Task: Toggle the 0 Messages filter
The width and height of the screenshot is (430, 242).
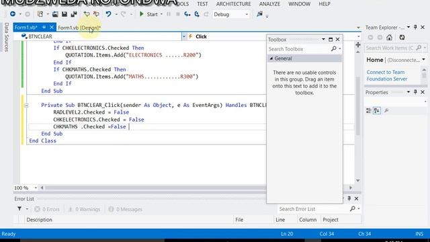Action: pyautogui.click(x=126, y=209)
